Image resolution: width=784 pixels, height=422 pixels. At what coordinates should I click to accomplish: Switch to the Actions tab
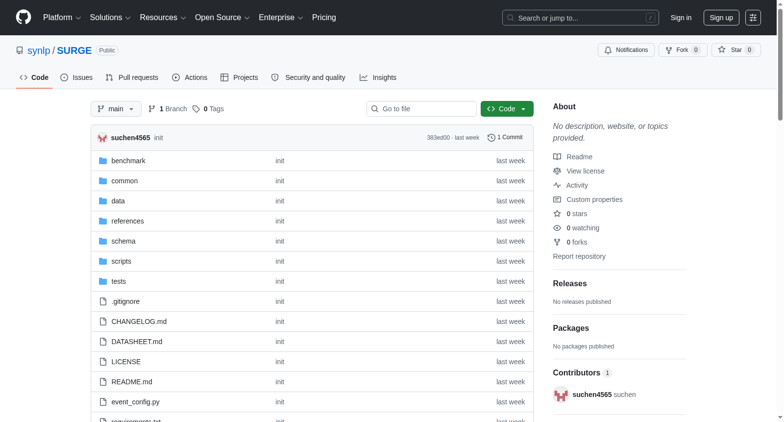[x=190, y=77]
